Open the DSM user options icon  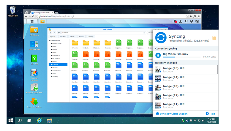pos(181,21)
